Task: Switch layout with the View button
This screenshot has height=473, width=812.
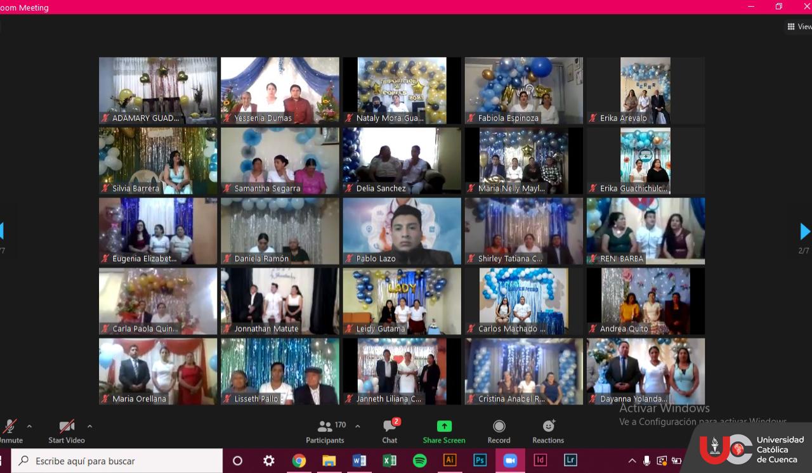Action: point(799,27)
